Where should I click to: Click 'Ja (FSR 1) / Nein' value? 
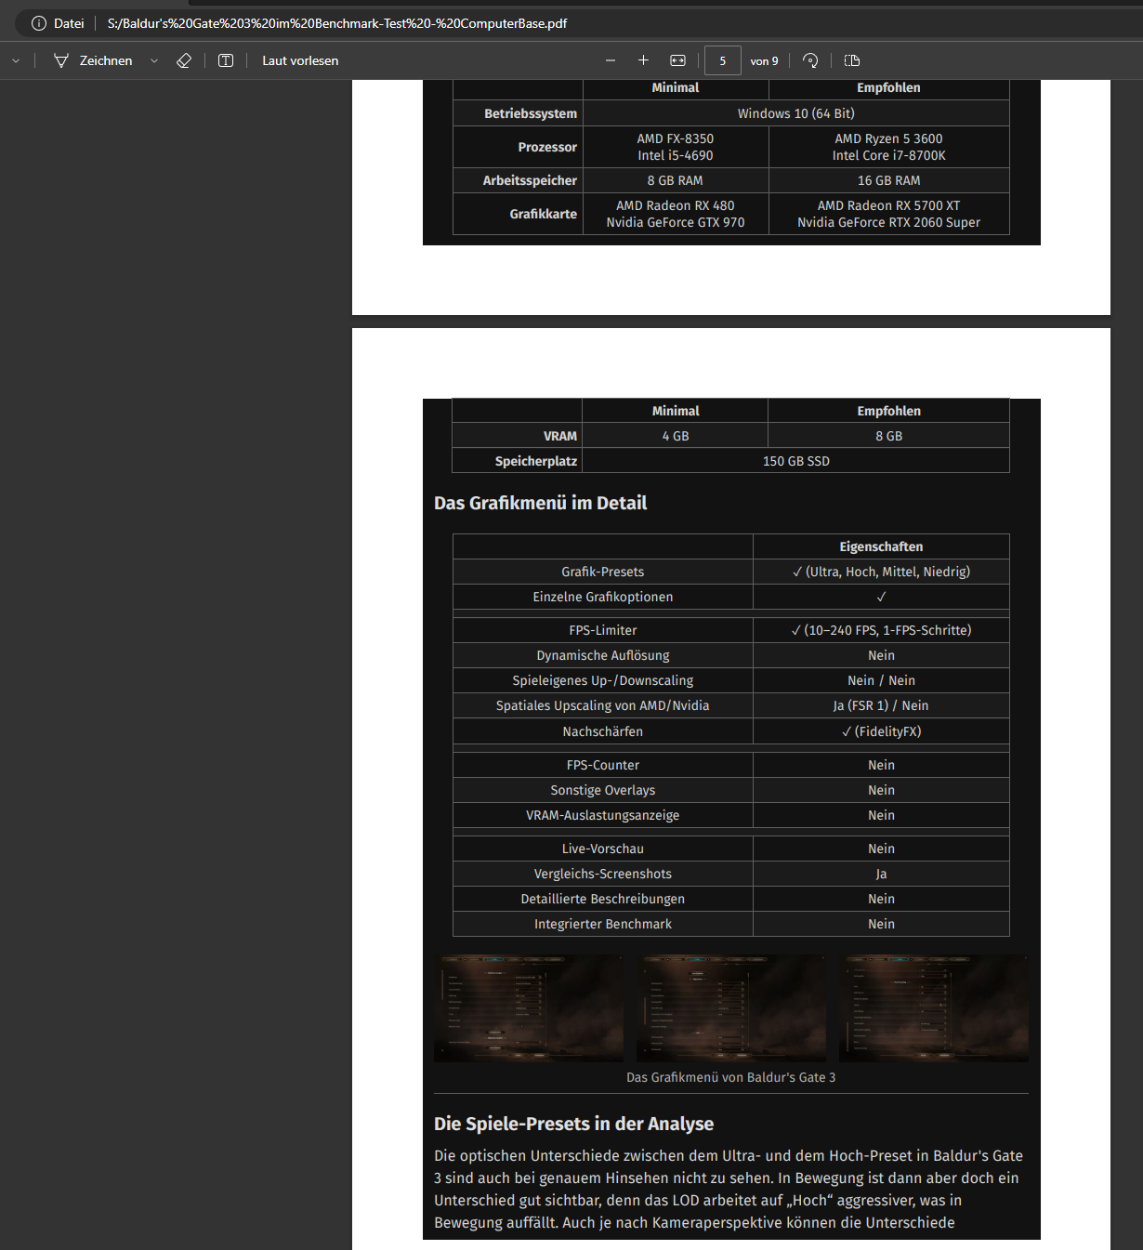[881, 705]
